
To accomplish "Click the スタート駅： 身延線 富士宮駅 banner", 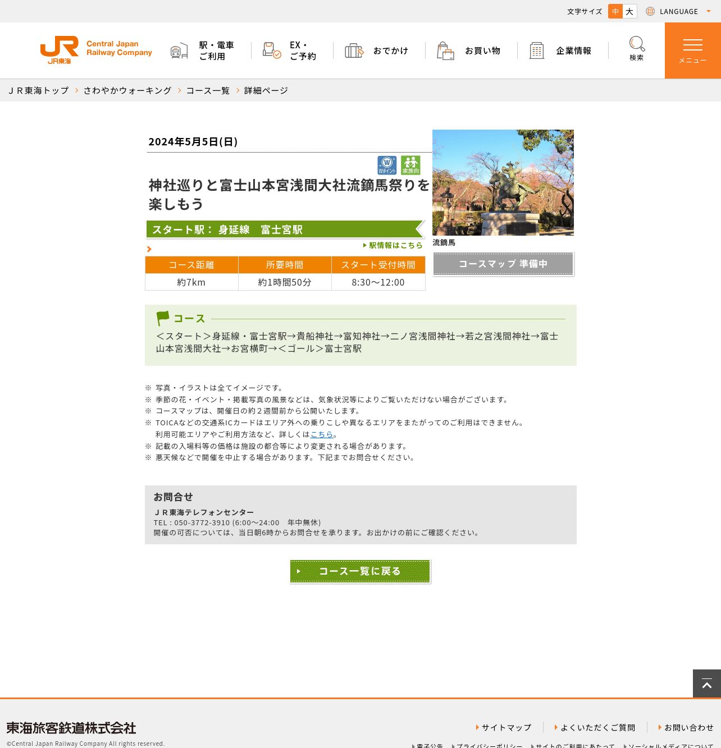I will (x=285, y=229).
